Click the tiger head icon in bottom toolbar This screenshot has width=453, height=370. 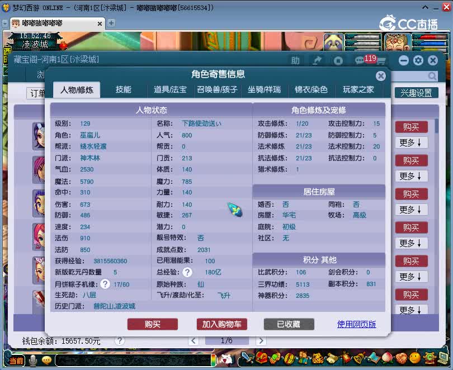click(317, 359)
